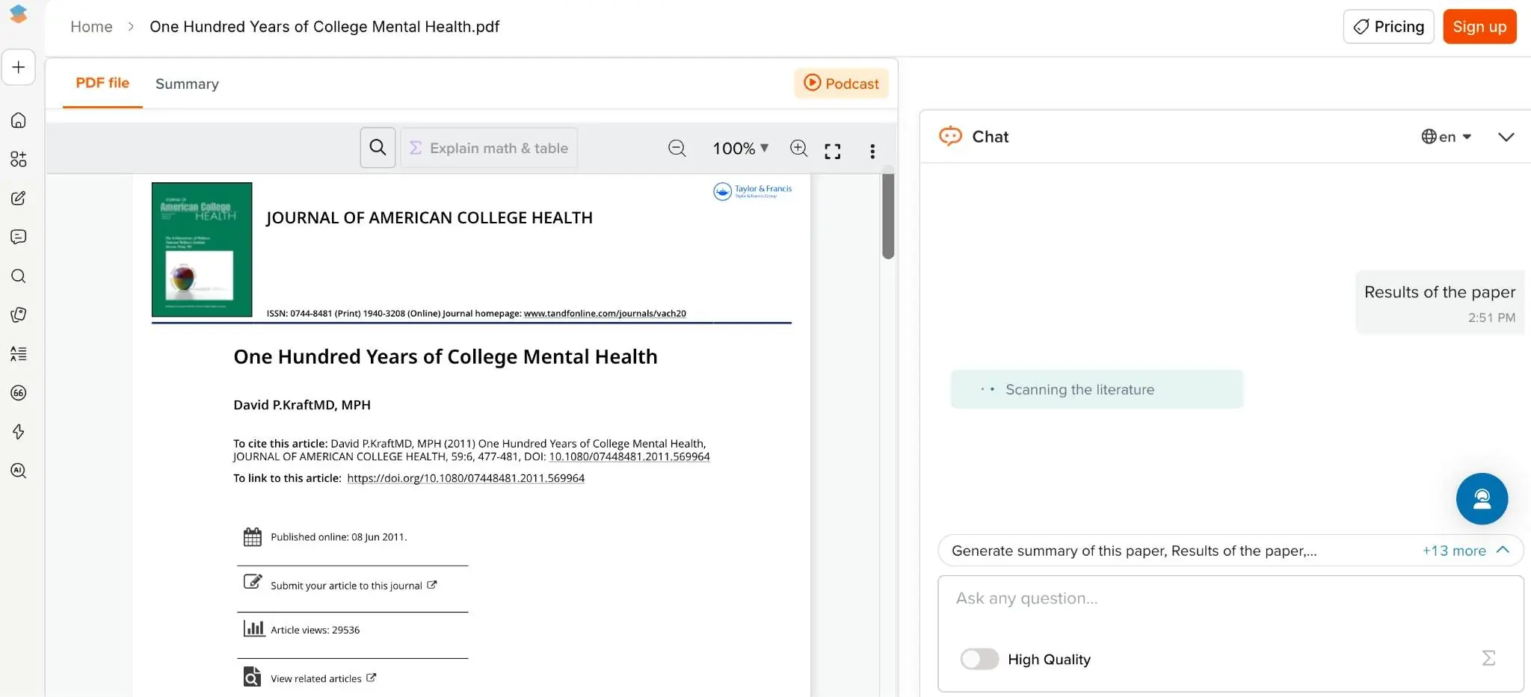Open the 100% zoom level dropdown

point(740,149)
